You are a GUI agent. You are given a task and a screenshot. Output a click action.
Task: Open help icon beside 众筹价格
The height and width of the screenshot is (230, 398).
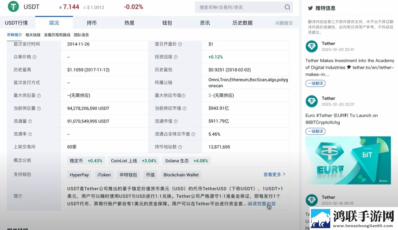click(35, 57)
